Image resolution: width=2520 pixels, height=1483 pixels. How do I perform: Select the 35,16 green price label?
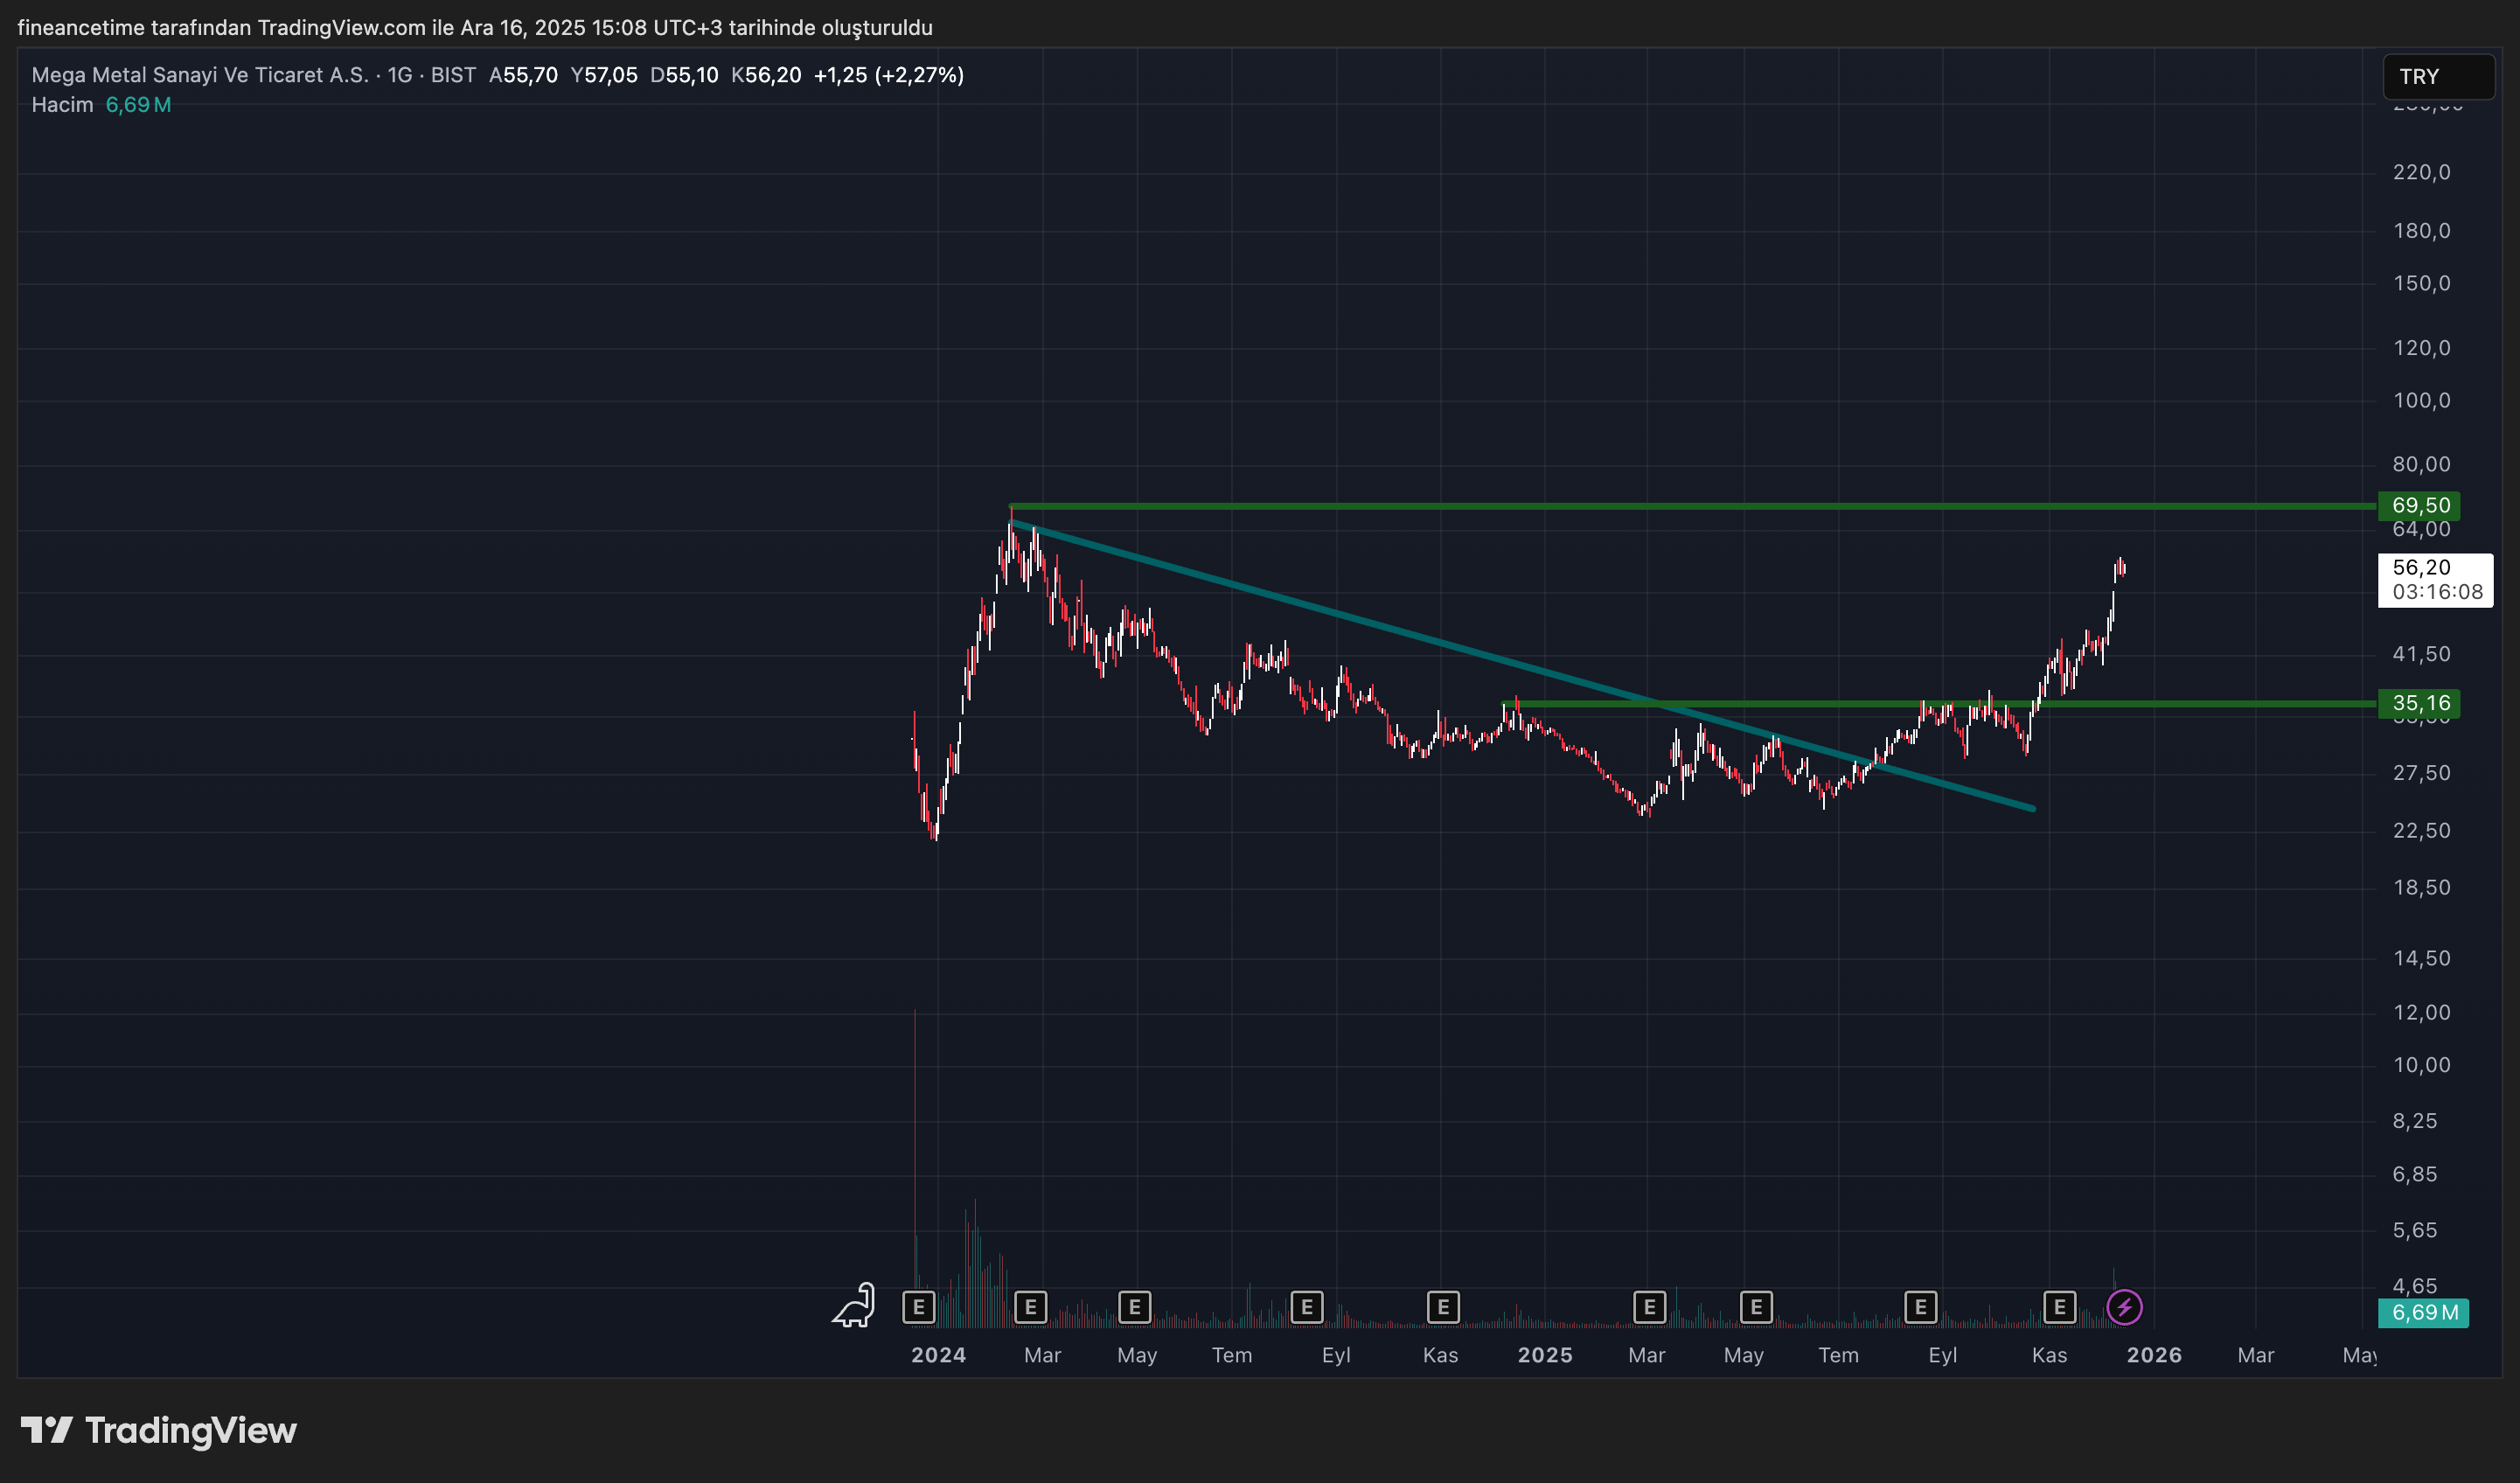pyautogui.click(x=2419, y=704)
